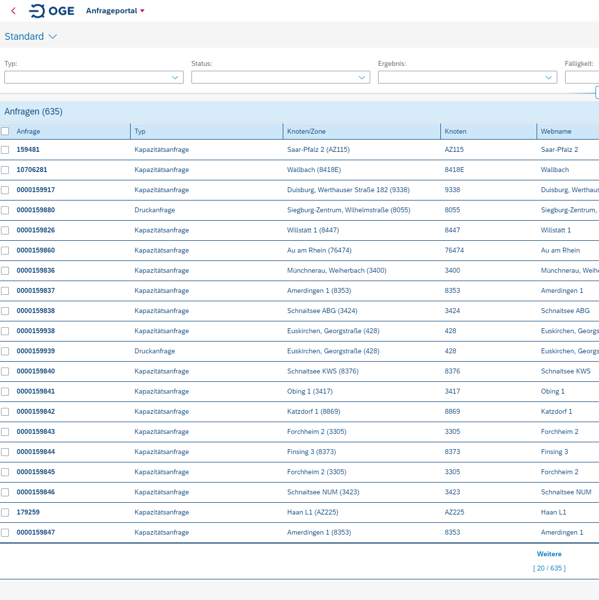The image size is (599, 600).
Task: Click the OGE logo
Action: pyautogui.click(x=52, y=11)
